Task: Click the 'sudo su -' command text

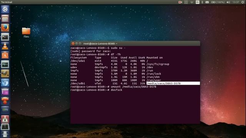Action: pyautogui.click(x=118, y=48)
